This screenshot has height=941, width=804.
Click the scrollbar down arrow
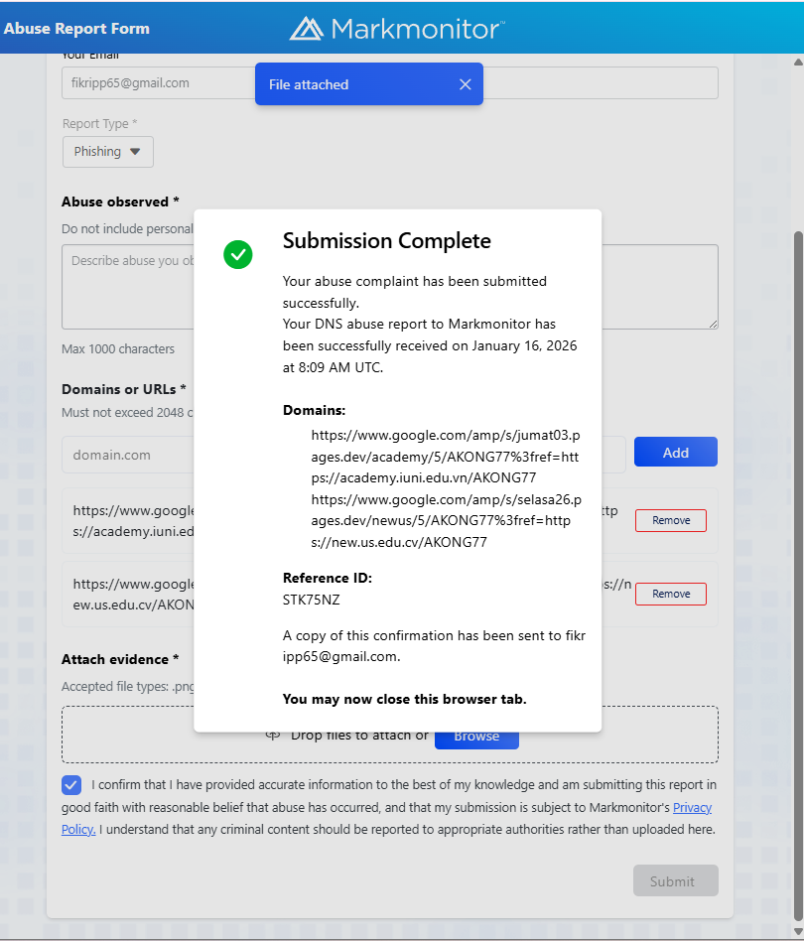(797, 932)
